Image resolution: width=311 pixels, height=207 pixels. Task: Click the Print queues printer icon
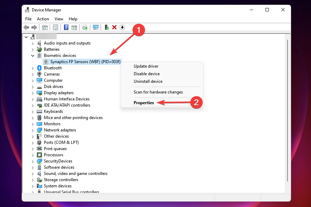(x=39, y=149)
